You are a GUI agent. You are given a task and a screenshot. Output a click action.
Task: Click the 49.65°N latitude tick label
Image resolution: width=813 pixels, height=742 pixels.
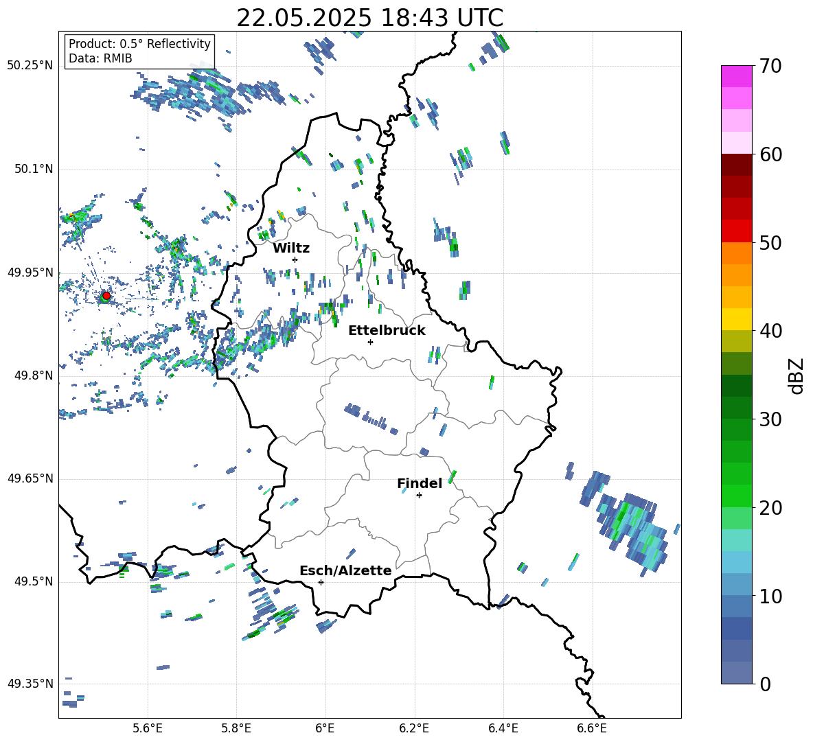30,478
